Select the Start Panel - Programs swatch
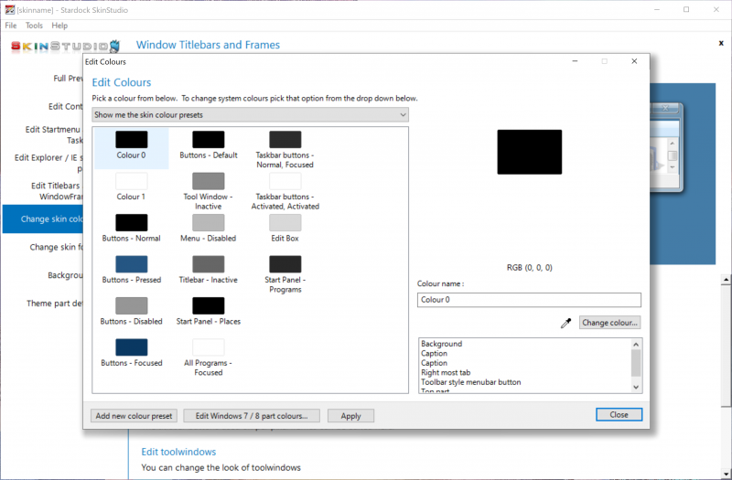This screenshot has width=732, height=480. click(x=285, y=264)
